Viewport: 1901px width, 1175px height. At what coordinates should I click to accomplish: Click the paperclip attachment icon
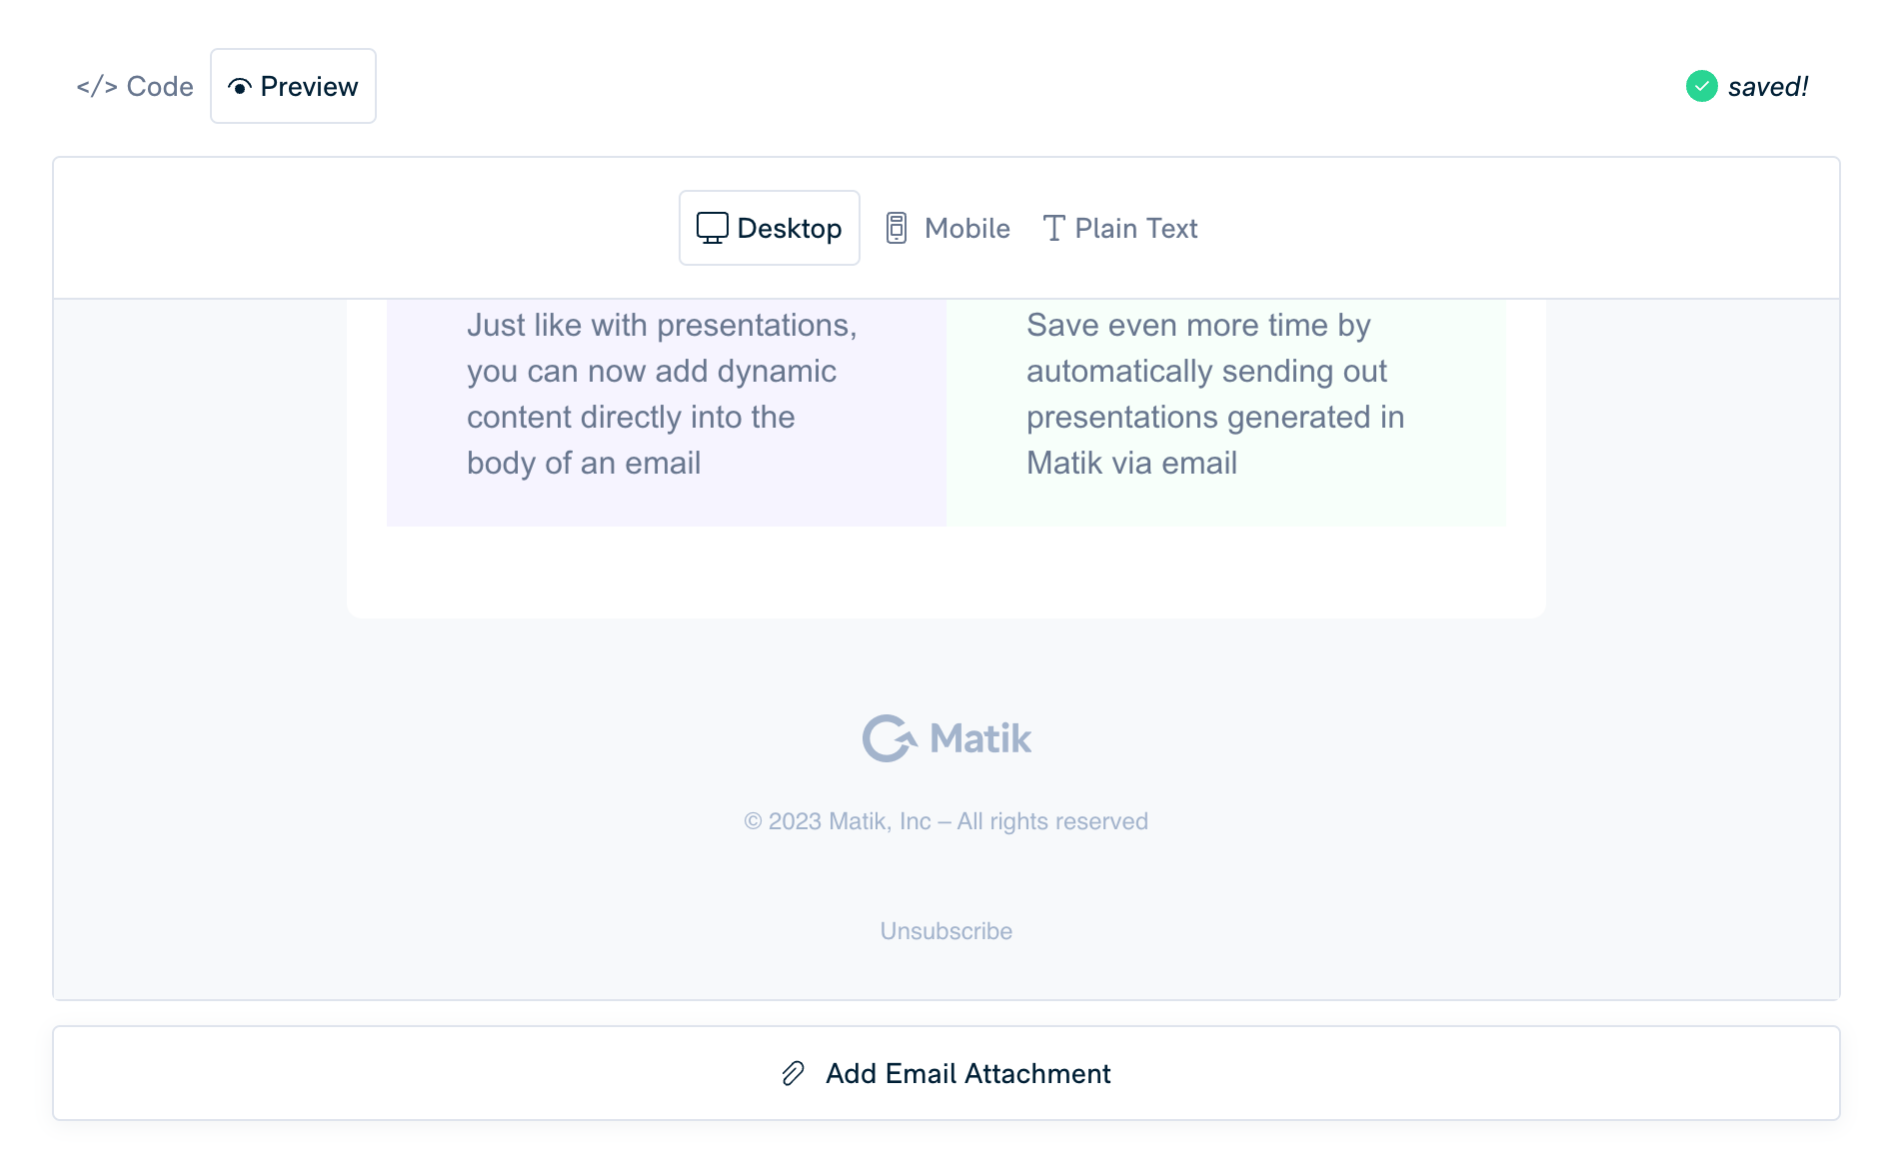pyautogui.click(x=793, y=1073)
